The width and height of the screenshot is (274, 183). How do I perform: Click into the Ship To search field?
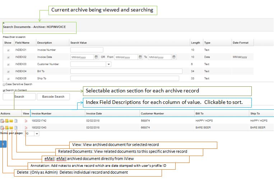tap(124, 78)
